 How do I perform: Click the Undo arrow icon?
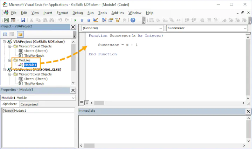[60, 20]
